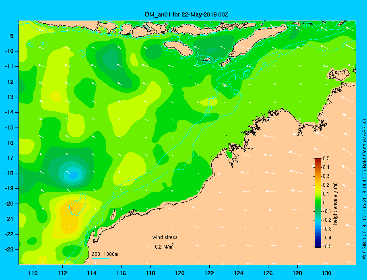Pick the 0.4 value on color bar scale
367x280 pixels.
click(x=326, y=167)
